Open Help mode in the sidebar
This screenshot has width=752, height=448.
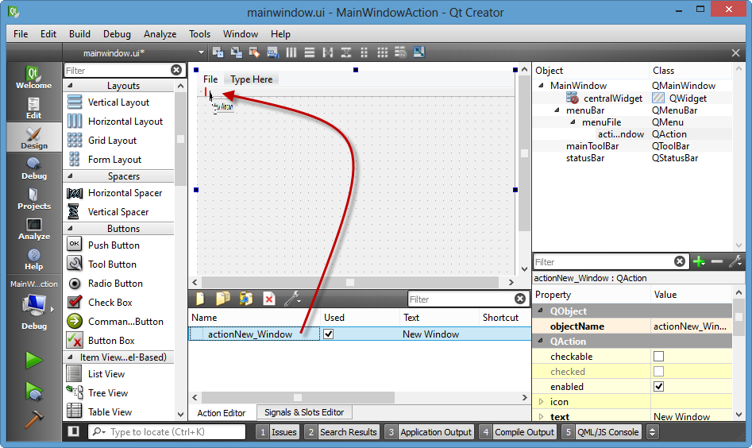pos(33,259)
